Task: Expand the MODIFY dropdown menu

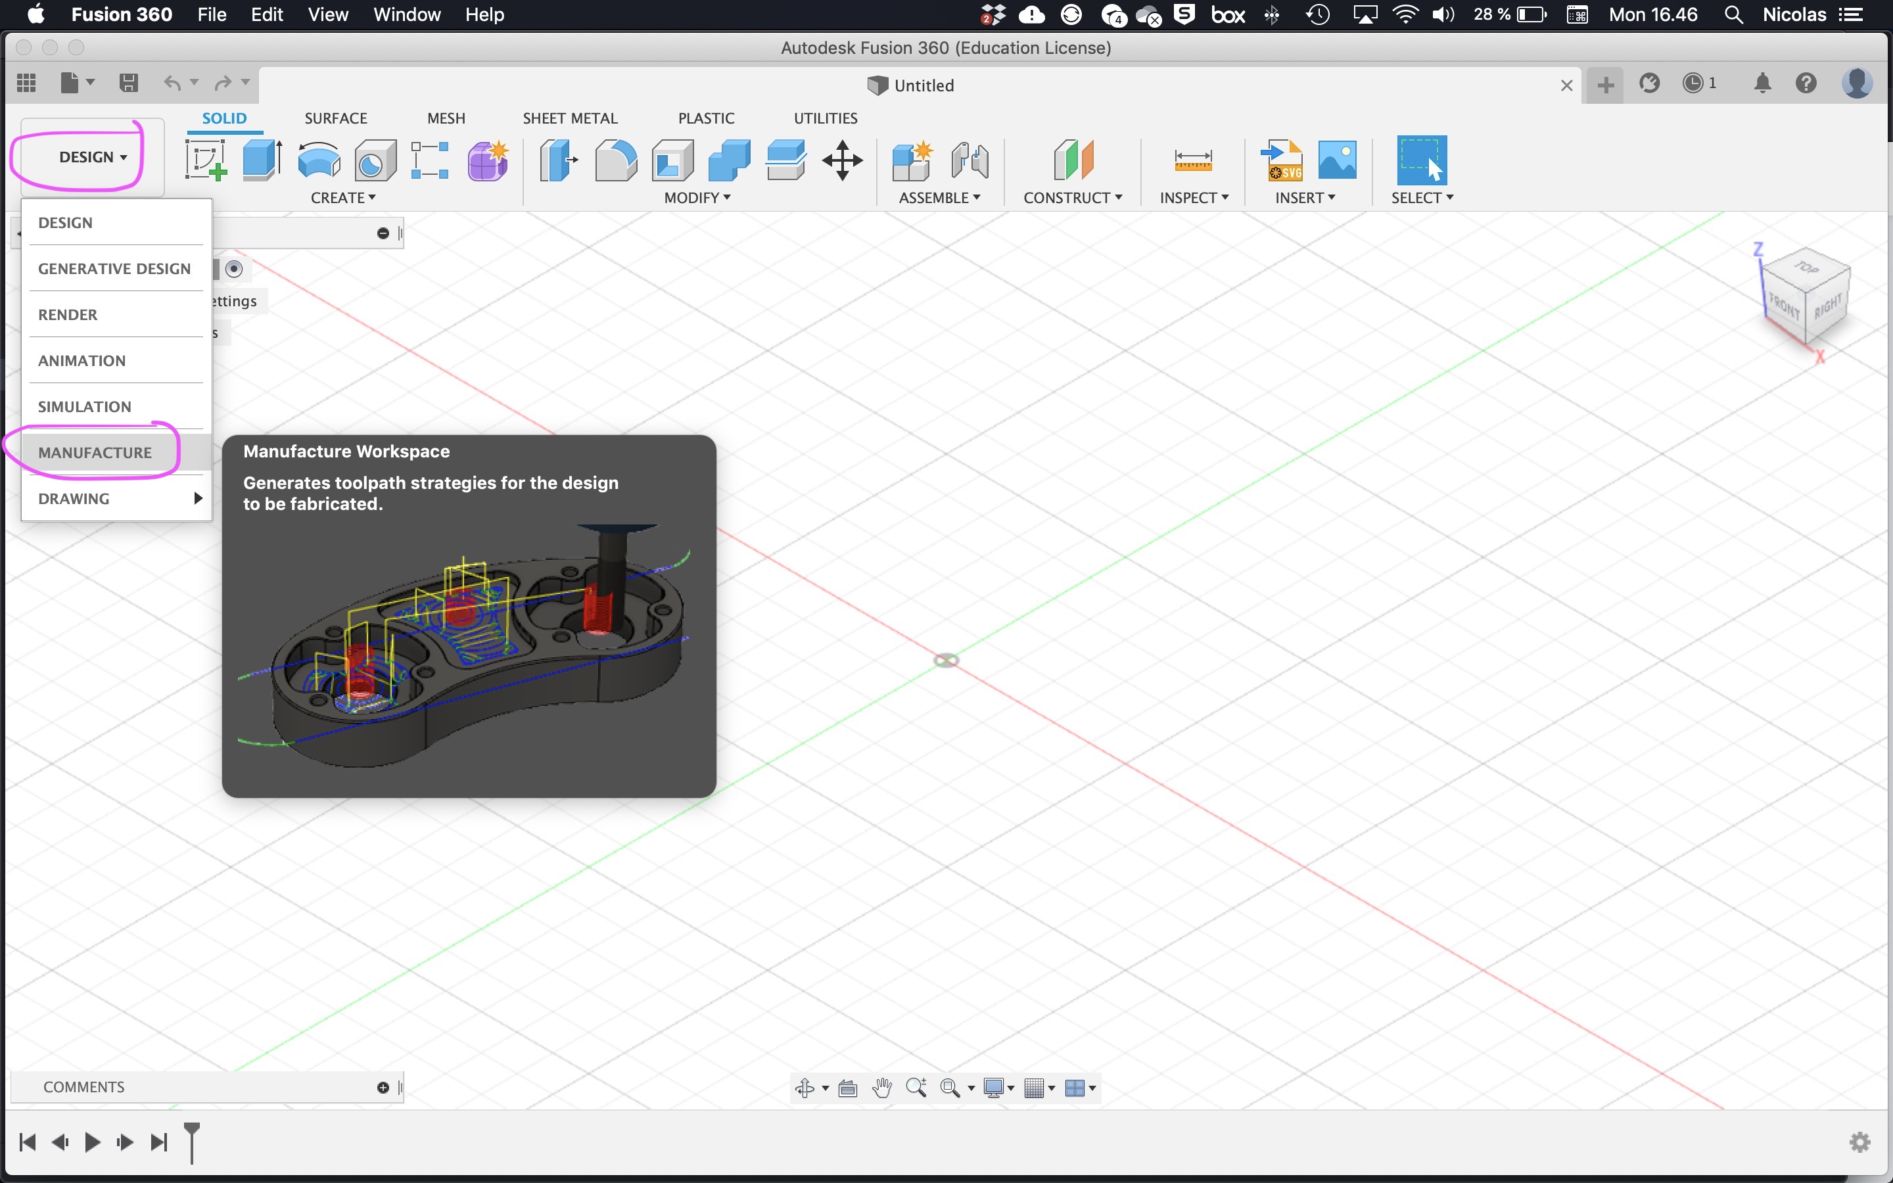Action: pyautogui.click(x=697, y=198)
